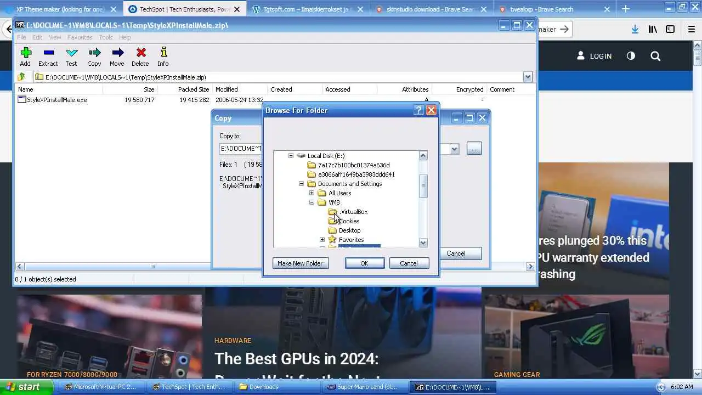Click the up-one-level folder icon in 7-Zip
Viewport: 702px width, 395px height.
tap(21, 77)
